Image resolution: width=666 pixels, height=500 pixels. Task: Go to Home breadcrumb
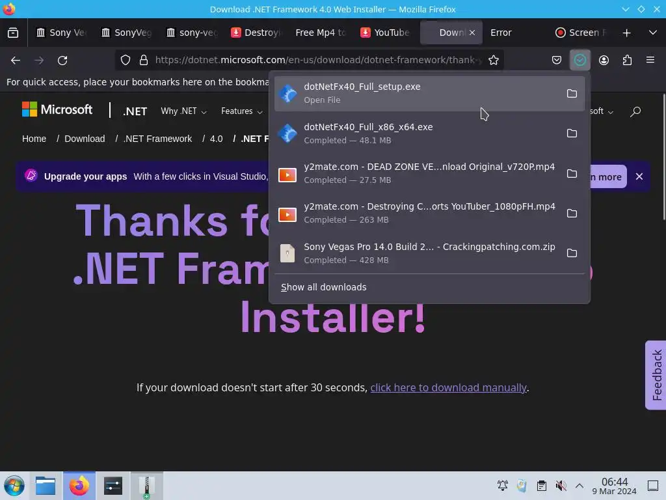click(x=34, y=139)
